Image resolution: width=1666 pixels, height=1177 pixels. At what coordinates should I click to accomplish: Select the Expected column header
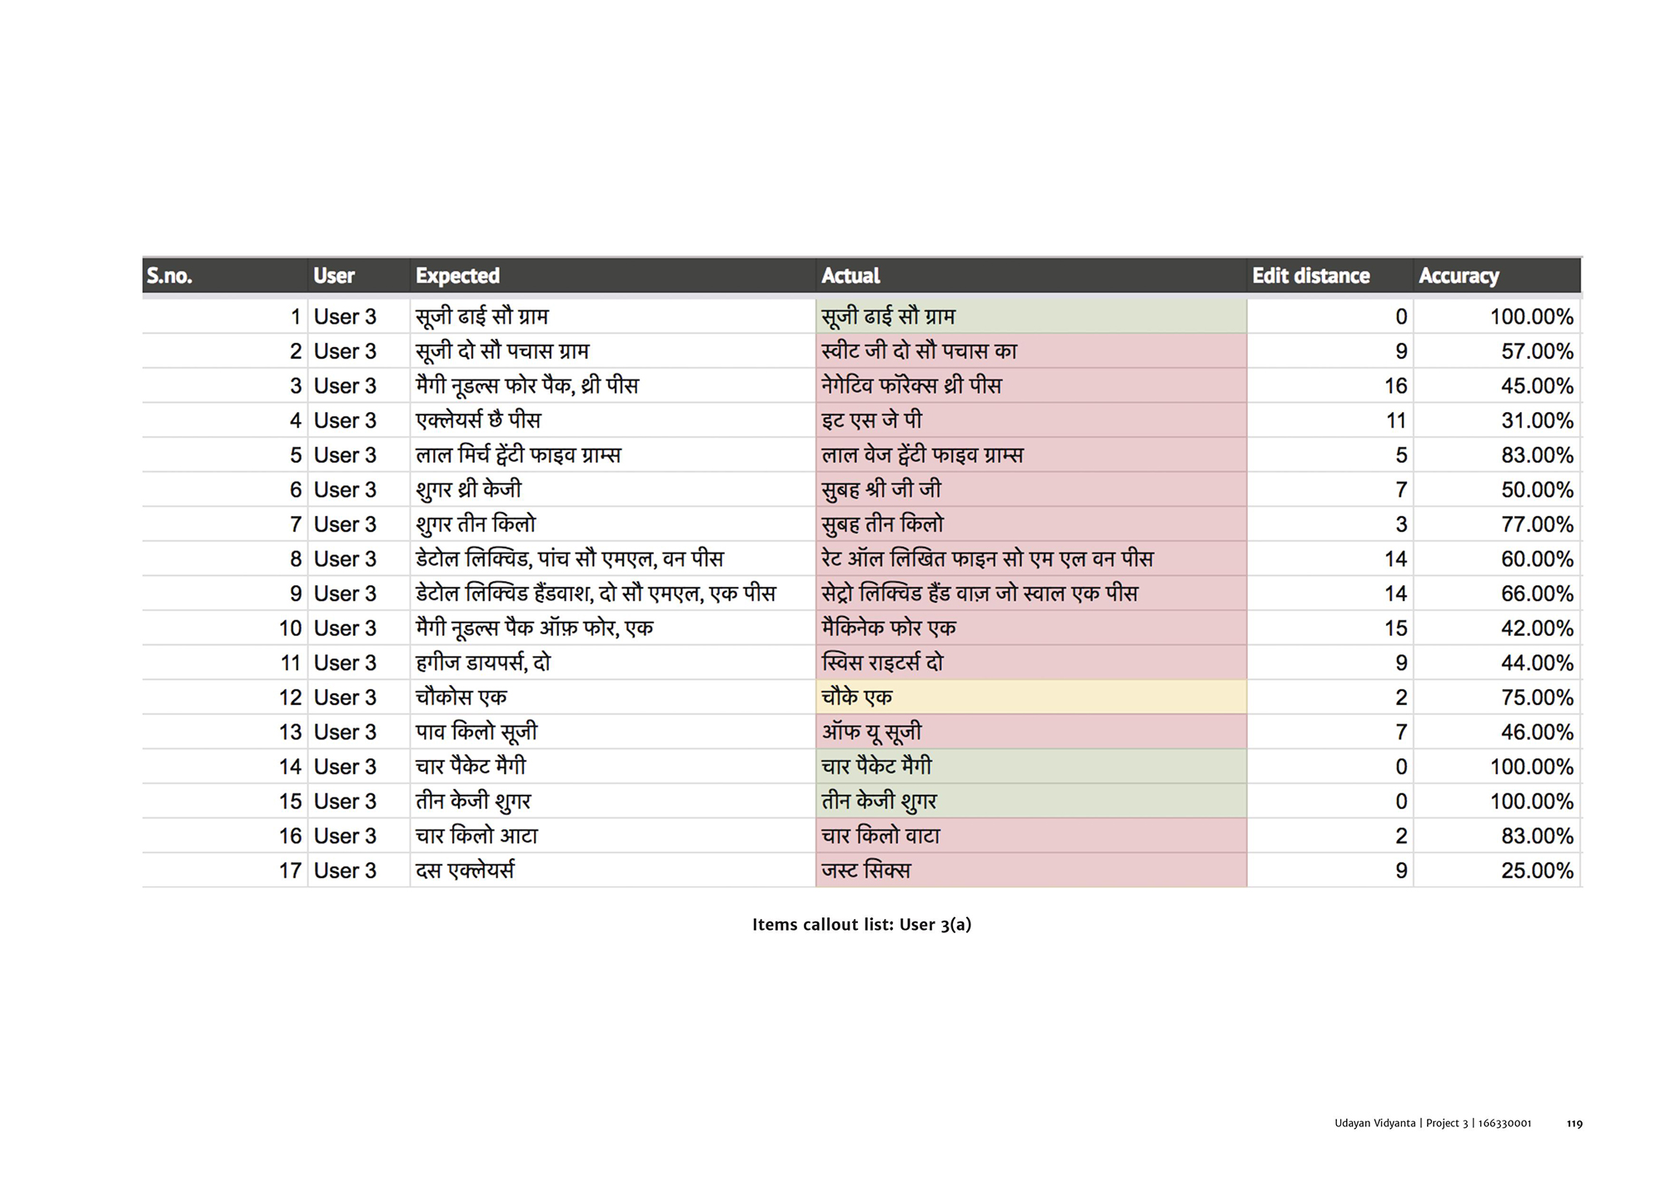[x=457, y=276]
